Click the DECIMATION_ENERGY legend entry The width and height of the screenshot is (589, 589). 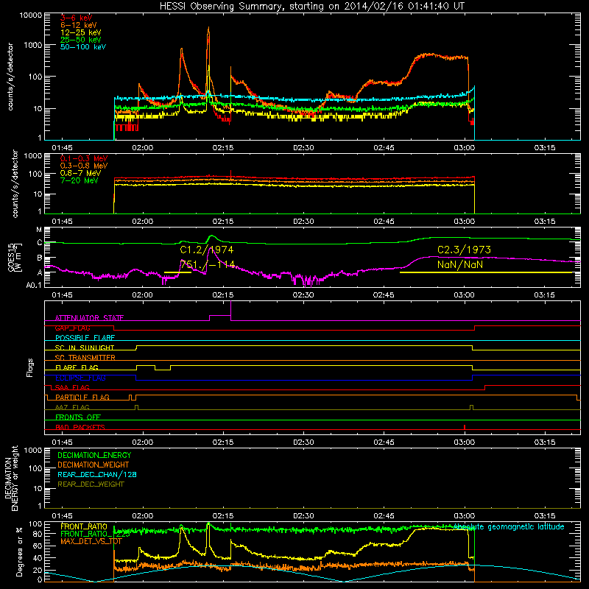94,455
